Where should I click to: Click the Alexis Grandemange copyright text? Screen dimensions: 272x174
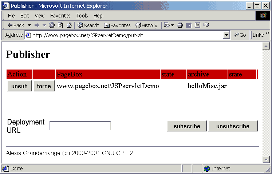pos(69,153)
